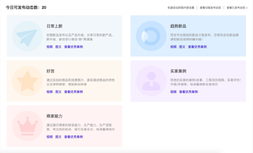Click the paper plane icon for 日常上新

27,36
